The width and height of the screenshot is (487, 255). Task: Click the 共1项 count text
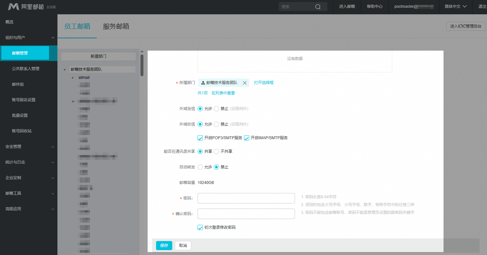pyautogui.click(x=202, y=93)
